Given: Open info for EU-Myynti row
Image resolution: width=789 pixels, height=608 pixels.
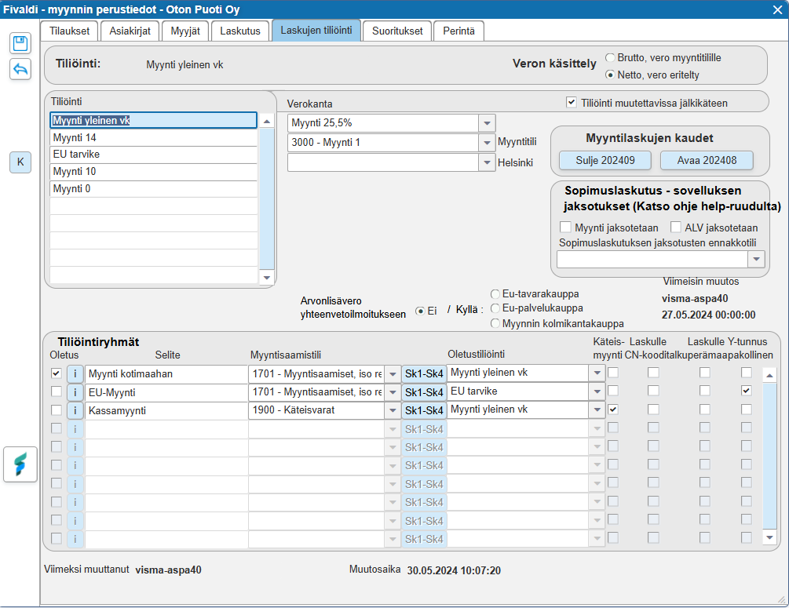Looking at the screenshot, I should click(x=75, y=391).
